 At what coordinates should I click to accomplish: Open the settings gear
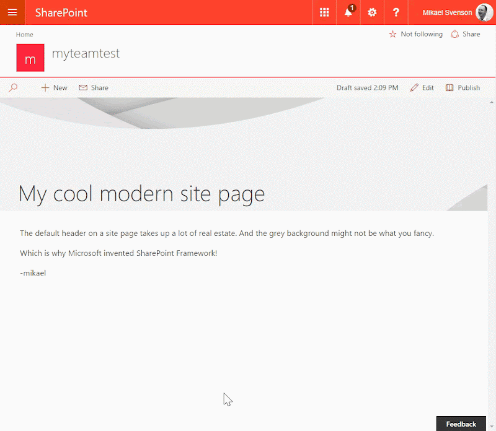coord(372,12)
